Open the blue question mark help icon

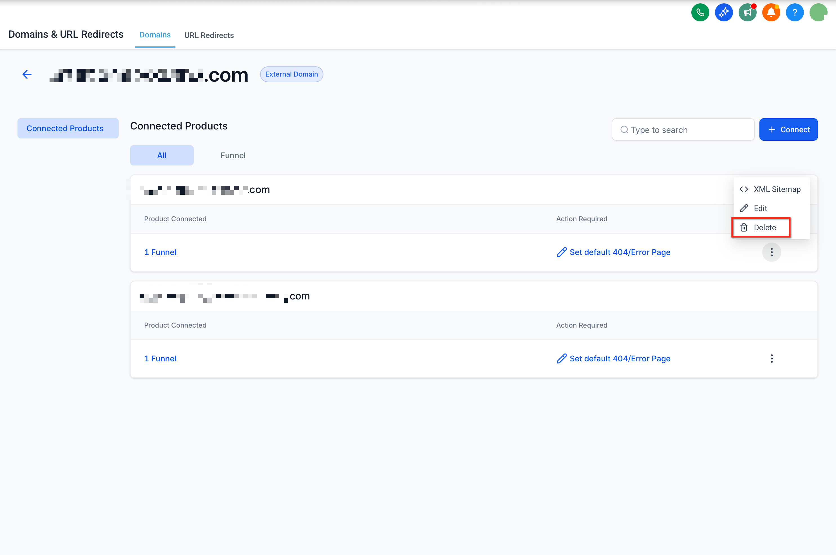(795, 12)
